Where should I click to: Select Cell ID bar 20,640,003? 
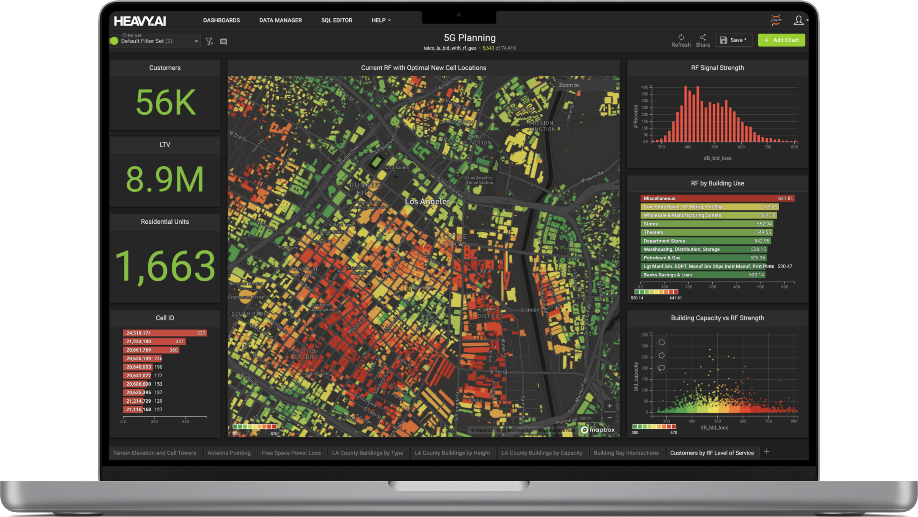138,367
